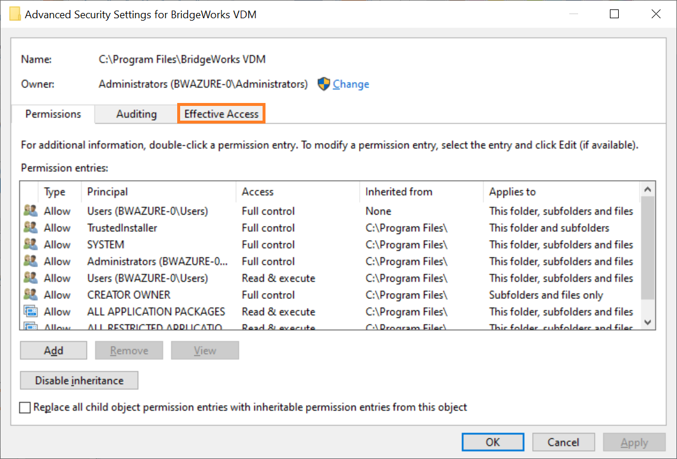Click the group icon on Users Full control row
The height and width of the screenshot is (459, 677).
31,211
